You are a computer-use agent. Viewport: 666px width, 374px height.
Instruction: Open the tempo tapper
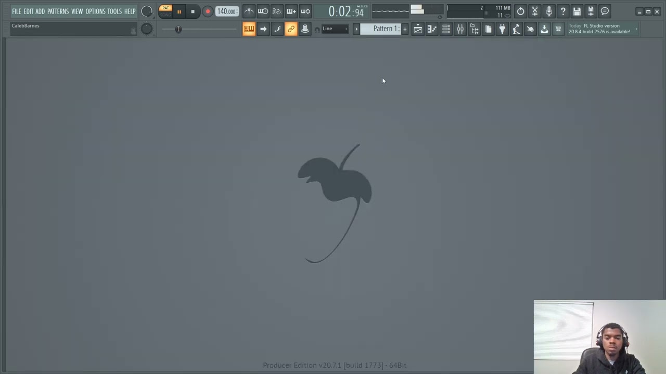tap(516, 29)
